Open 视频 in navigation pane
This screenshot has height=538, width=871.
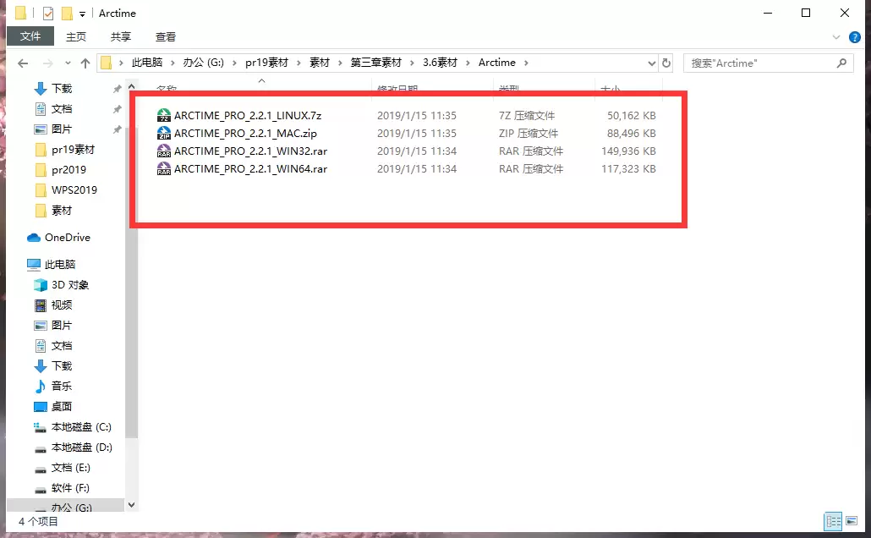62,305
